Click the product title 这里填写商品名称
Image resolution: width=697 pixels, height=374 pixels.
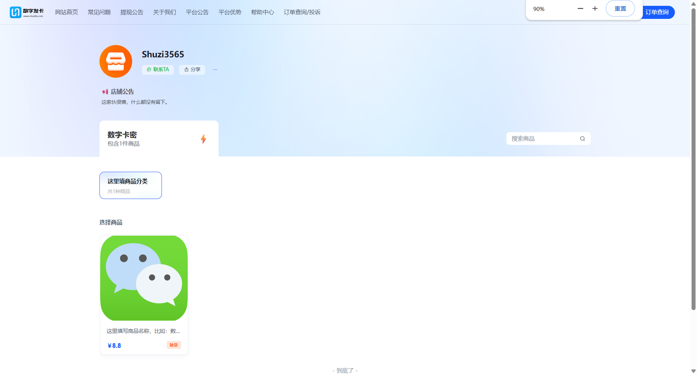pyautogui.click(x=143, y=331)
